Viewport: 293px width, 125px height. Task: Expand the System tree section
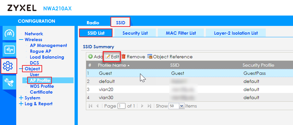[21, 98]
